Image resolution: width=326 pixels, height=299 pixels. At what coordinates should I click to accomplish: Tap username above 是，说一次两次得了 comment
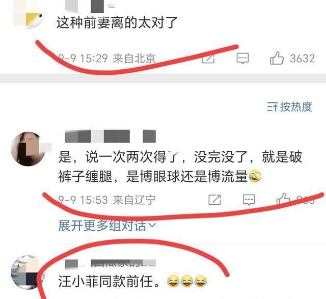click(110, 136)
